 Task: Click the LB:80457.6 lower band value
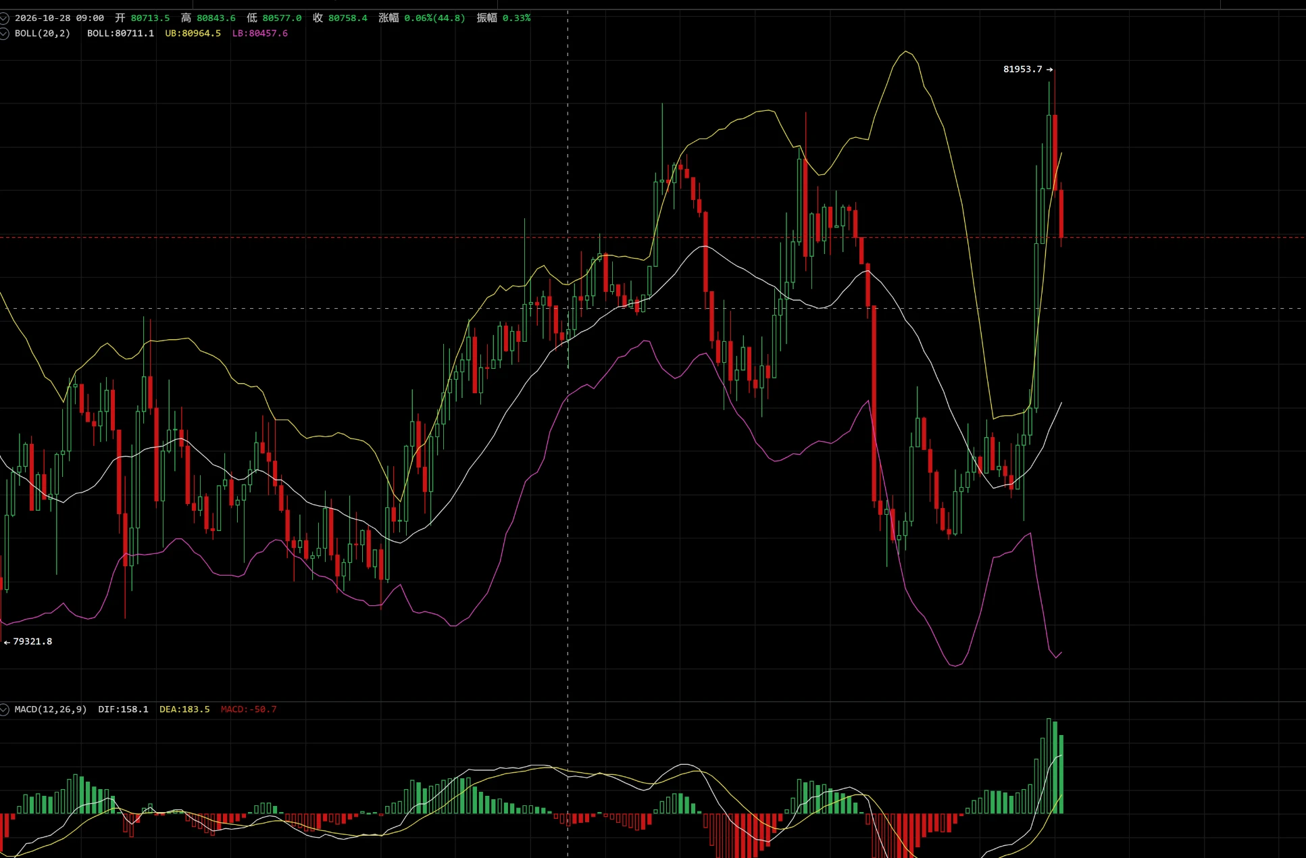click(260, 33)
